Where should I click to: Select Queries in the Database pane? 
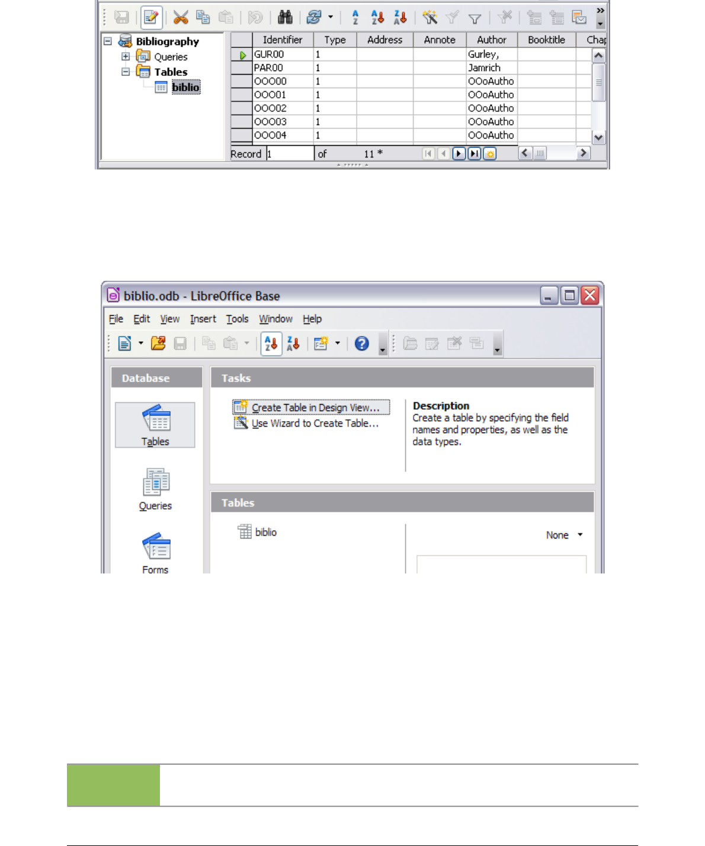click(155, 489)
